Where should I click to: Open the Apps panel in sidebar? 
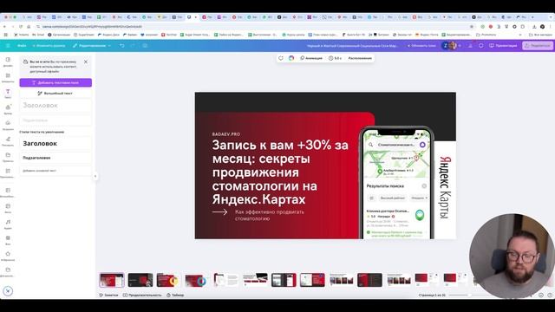[8, 173]
